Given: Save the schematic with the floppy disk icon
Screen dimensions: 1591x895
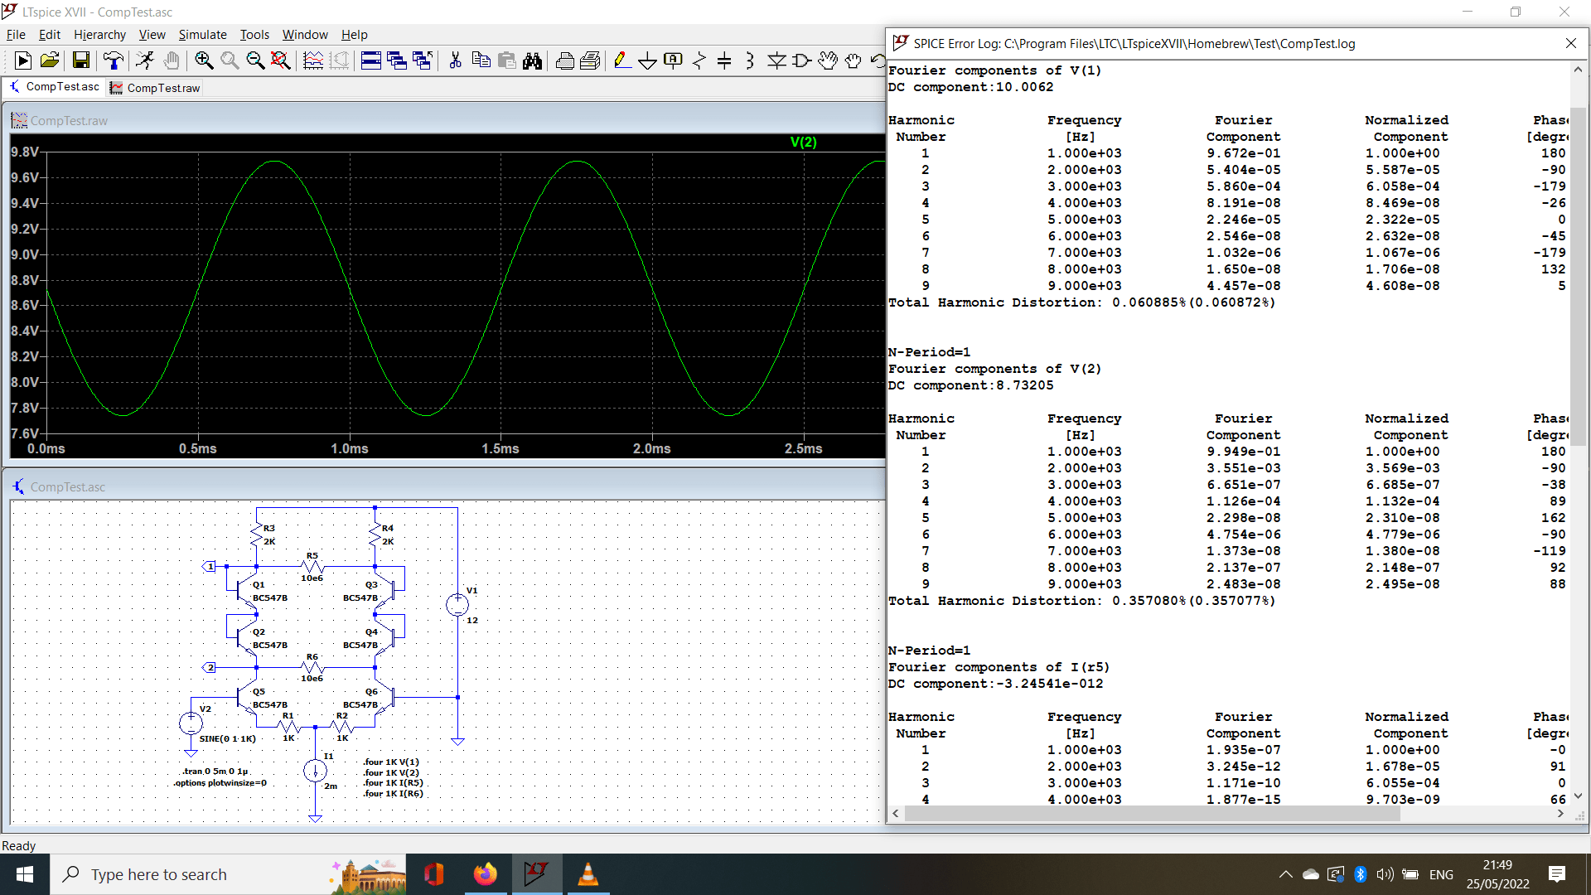Looking at the screenshot, I should click(x=80, y=60).
